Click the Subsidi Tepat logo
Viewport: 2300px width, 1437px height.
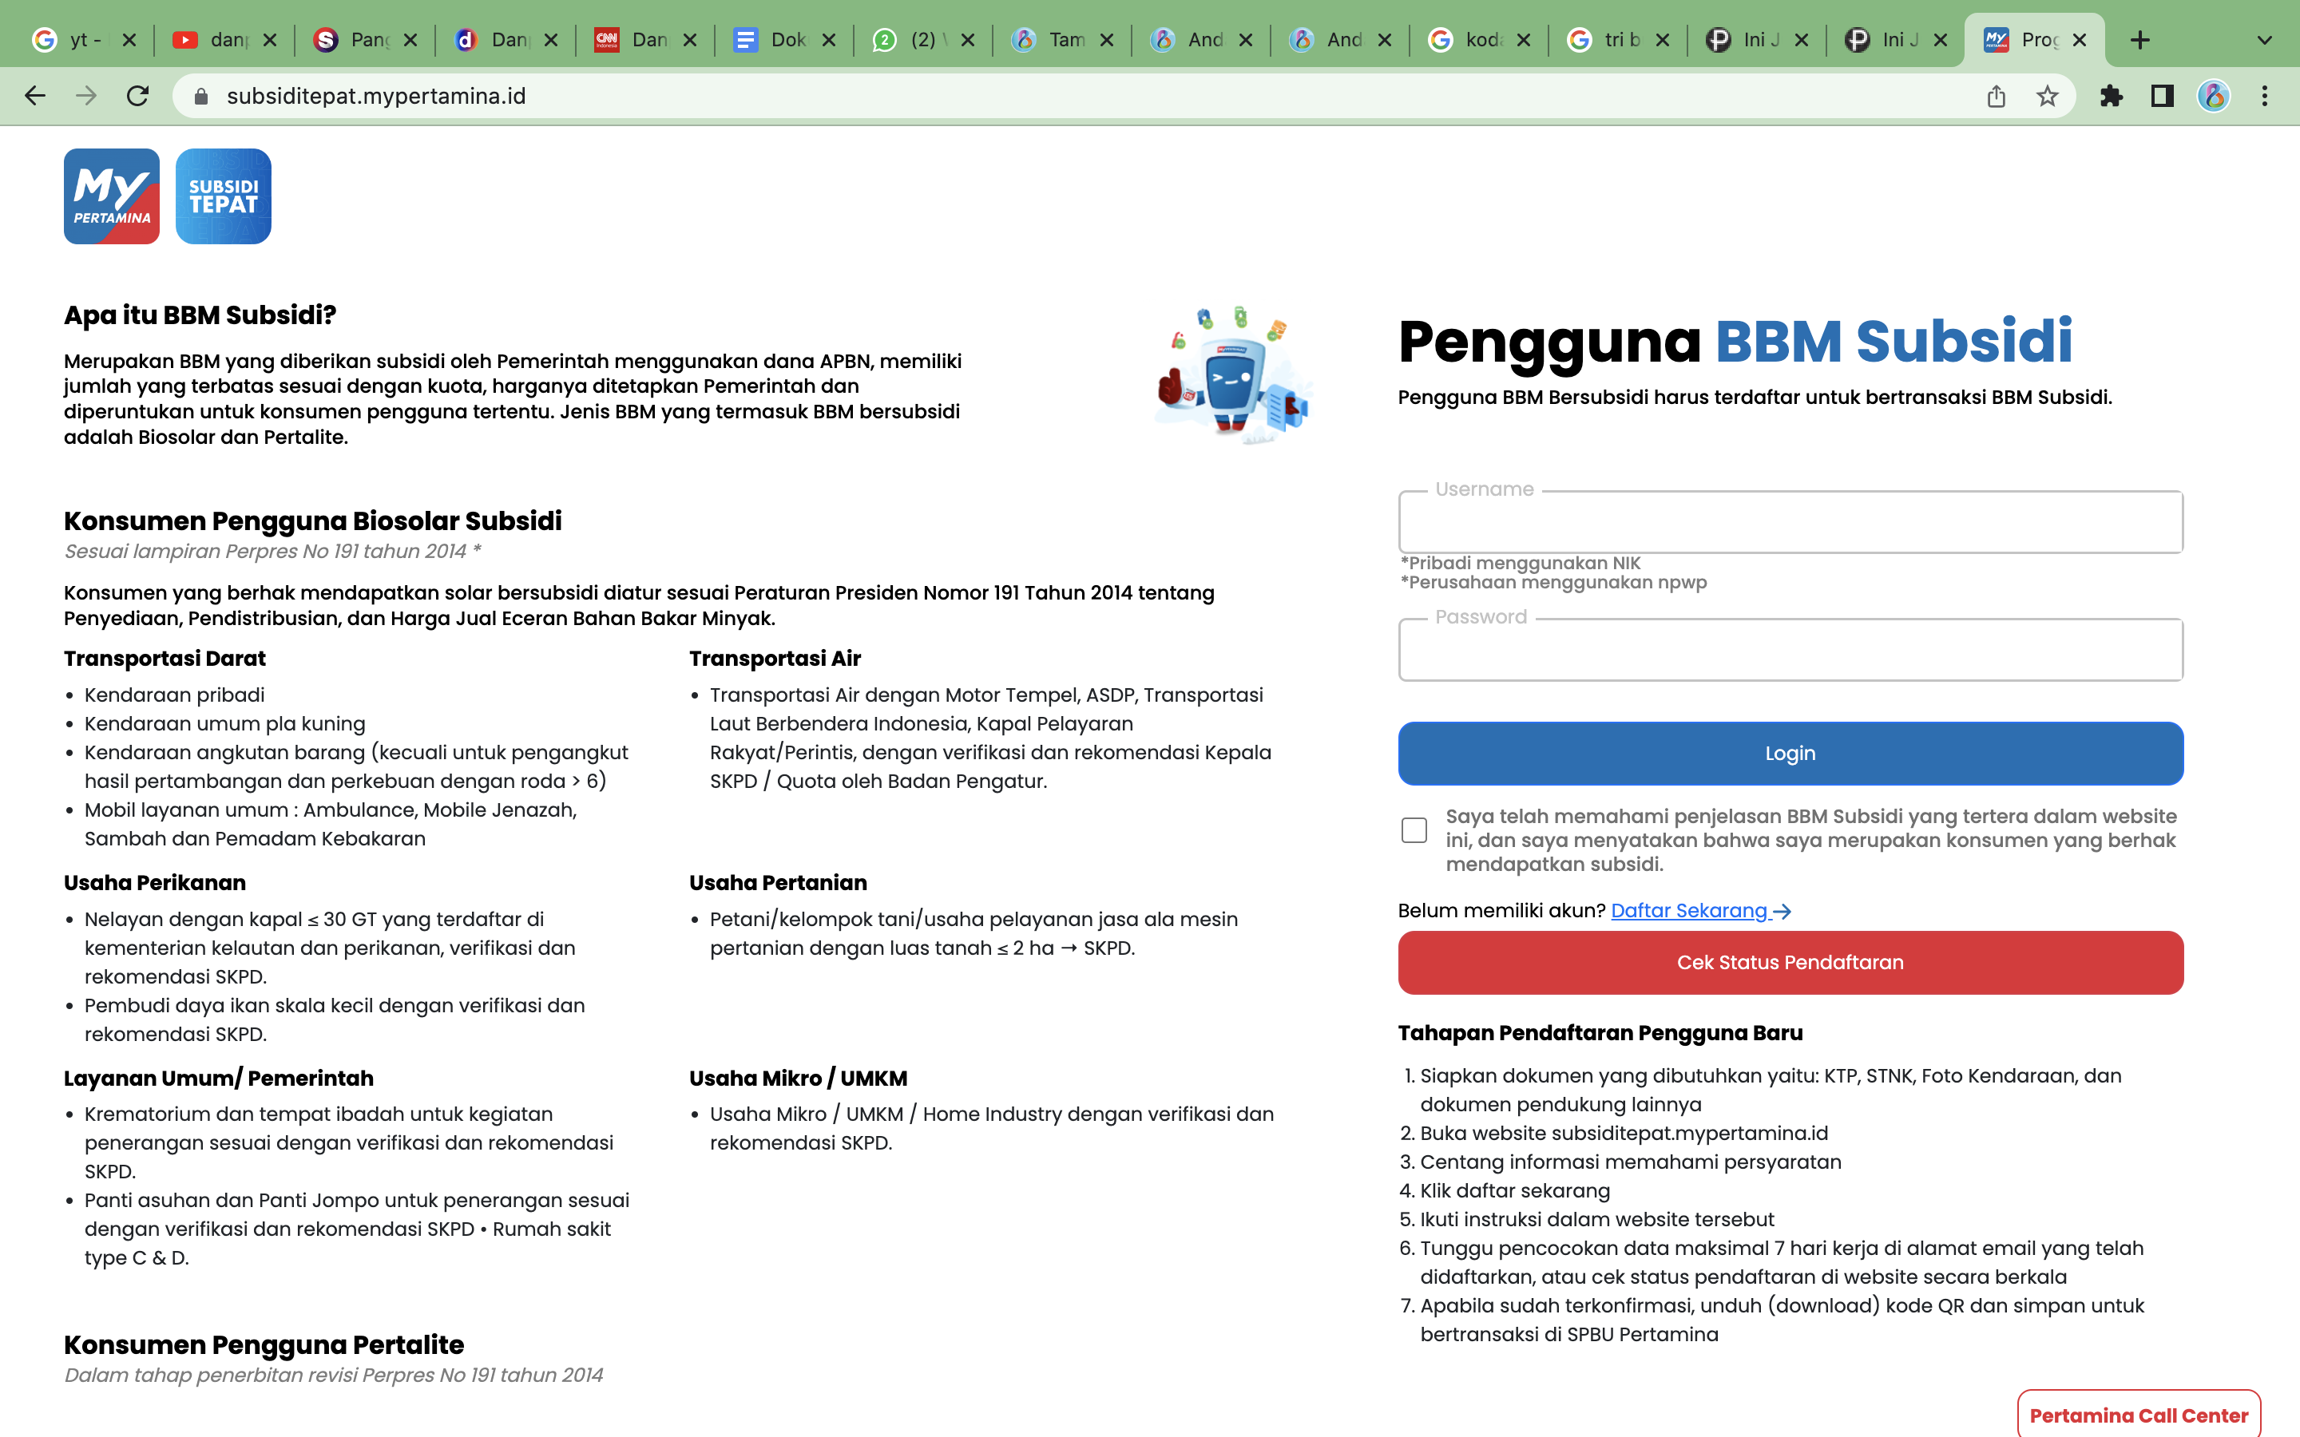coord(222,196)
